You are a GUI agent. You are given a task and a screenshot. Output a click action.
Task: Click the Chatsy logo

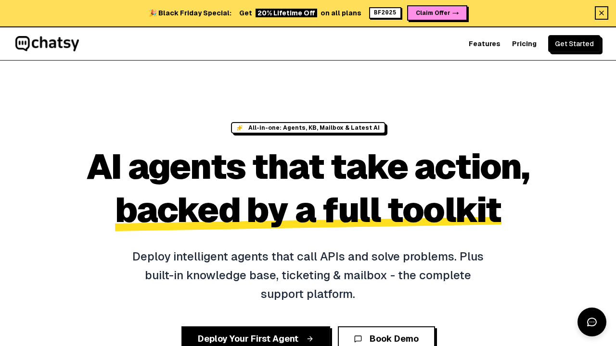tap(47, 44)
